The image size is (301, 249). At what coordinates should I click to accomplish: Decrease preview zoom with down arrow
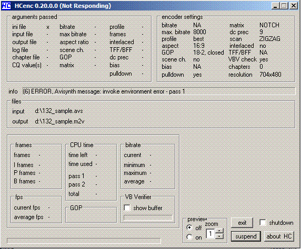(219, 236)
